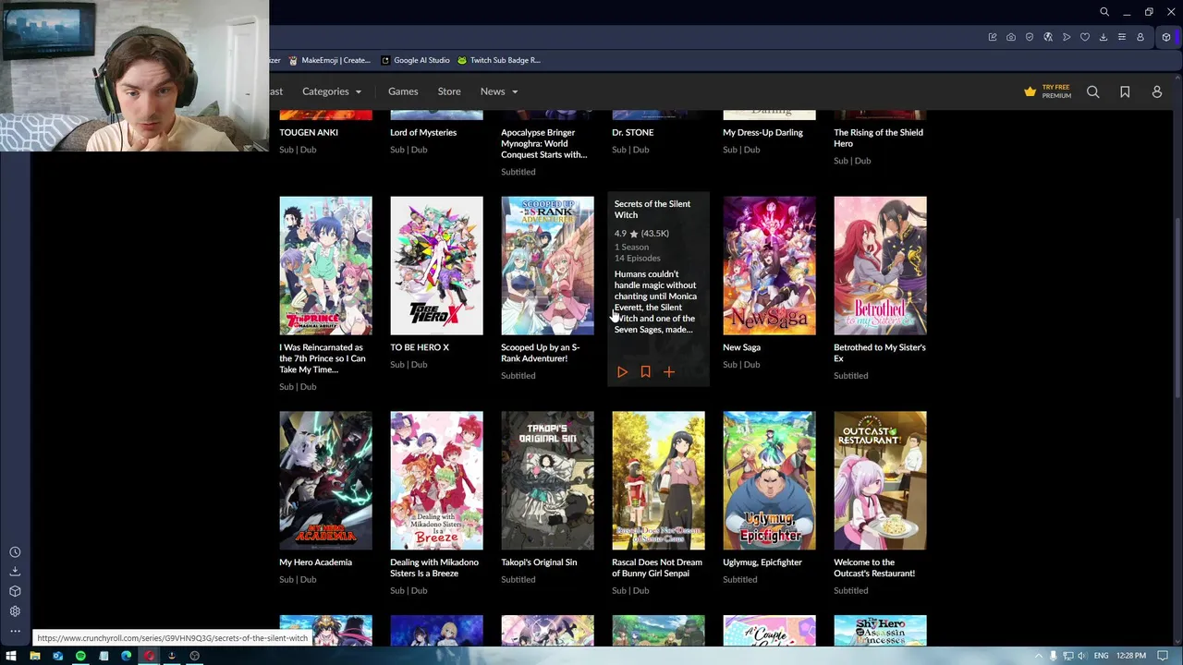Open the send/flow arrow icon
The width and height of the screenshot is (1183, 665).
[x=1067, y=37]
